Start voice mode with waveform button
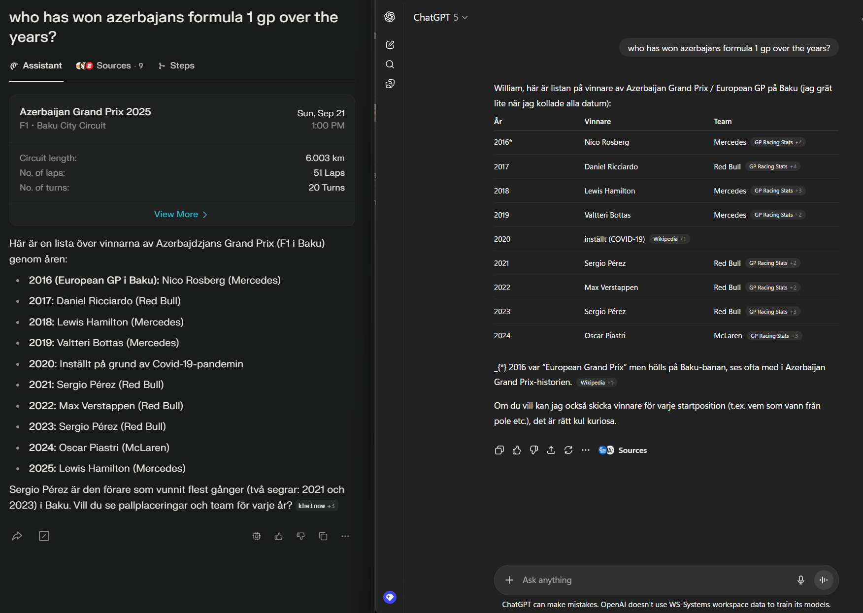The width and height of the screenshot is (863, 613). coord(824,580)
